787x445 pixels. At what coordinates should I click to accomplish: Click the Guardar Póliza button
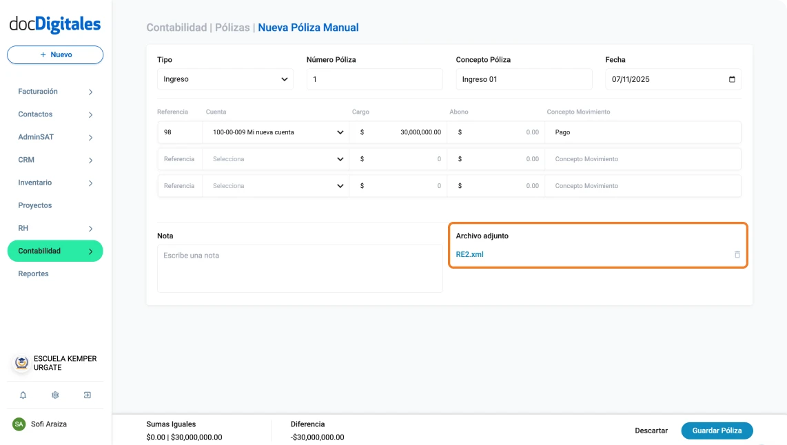pyautogui.click(x=717, y=431)
